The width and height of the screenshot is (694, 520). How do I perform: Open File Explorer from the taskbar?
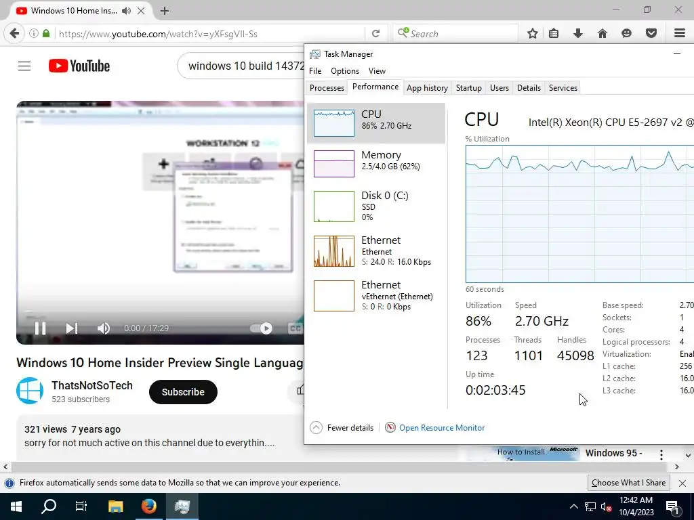coord(115,506)
